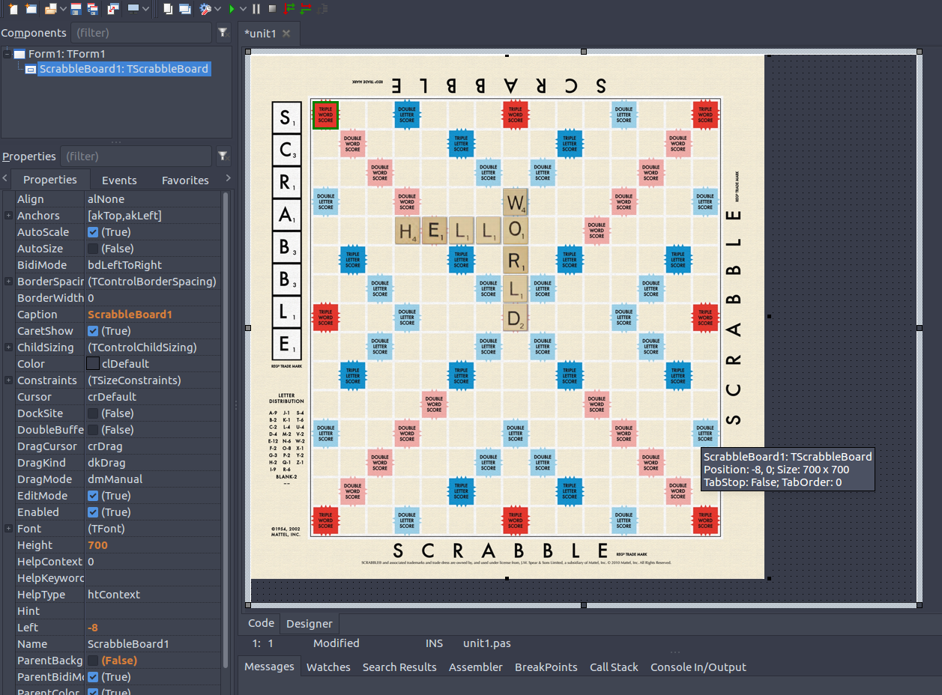Image resolution: width=942 pixels, height=695 pixels.
Task: Open the Run button dropdown arrow
Action: (x=243, y=9)
